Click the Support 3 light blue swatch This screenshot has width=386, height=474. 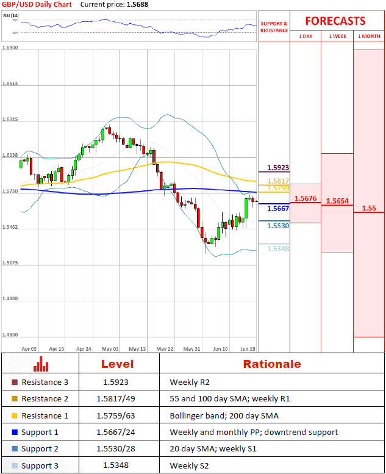coord(15,466)
